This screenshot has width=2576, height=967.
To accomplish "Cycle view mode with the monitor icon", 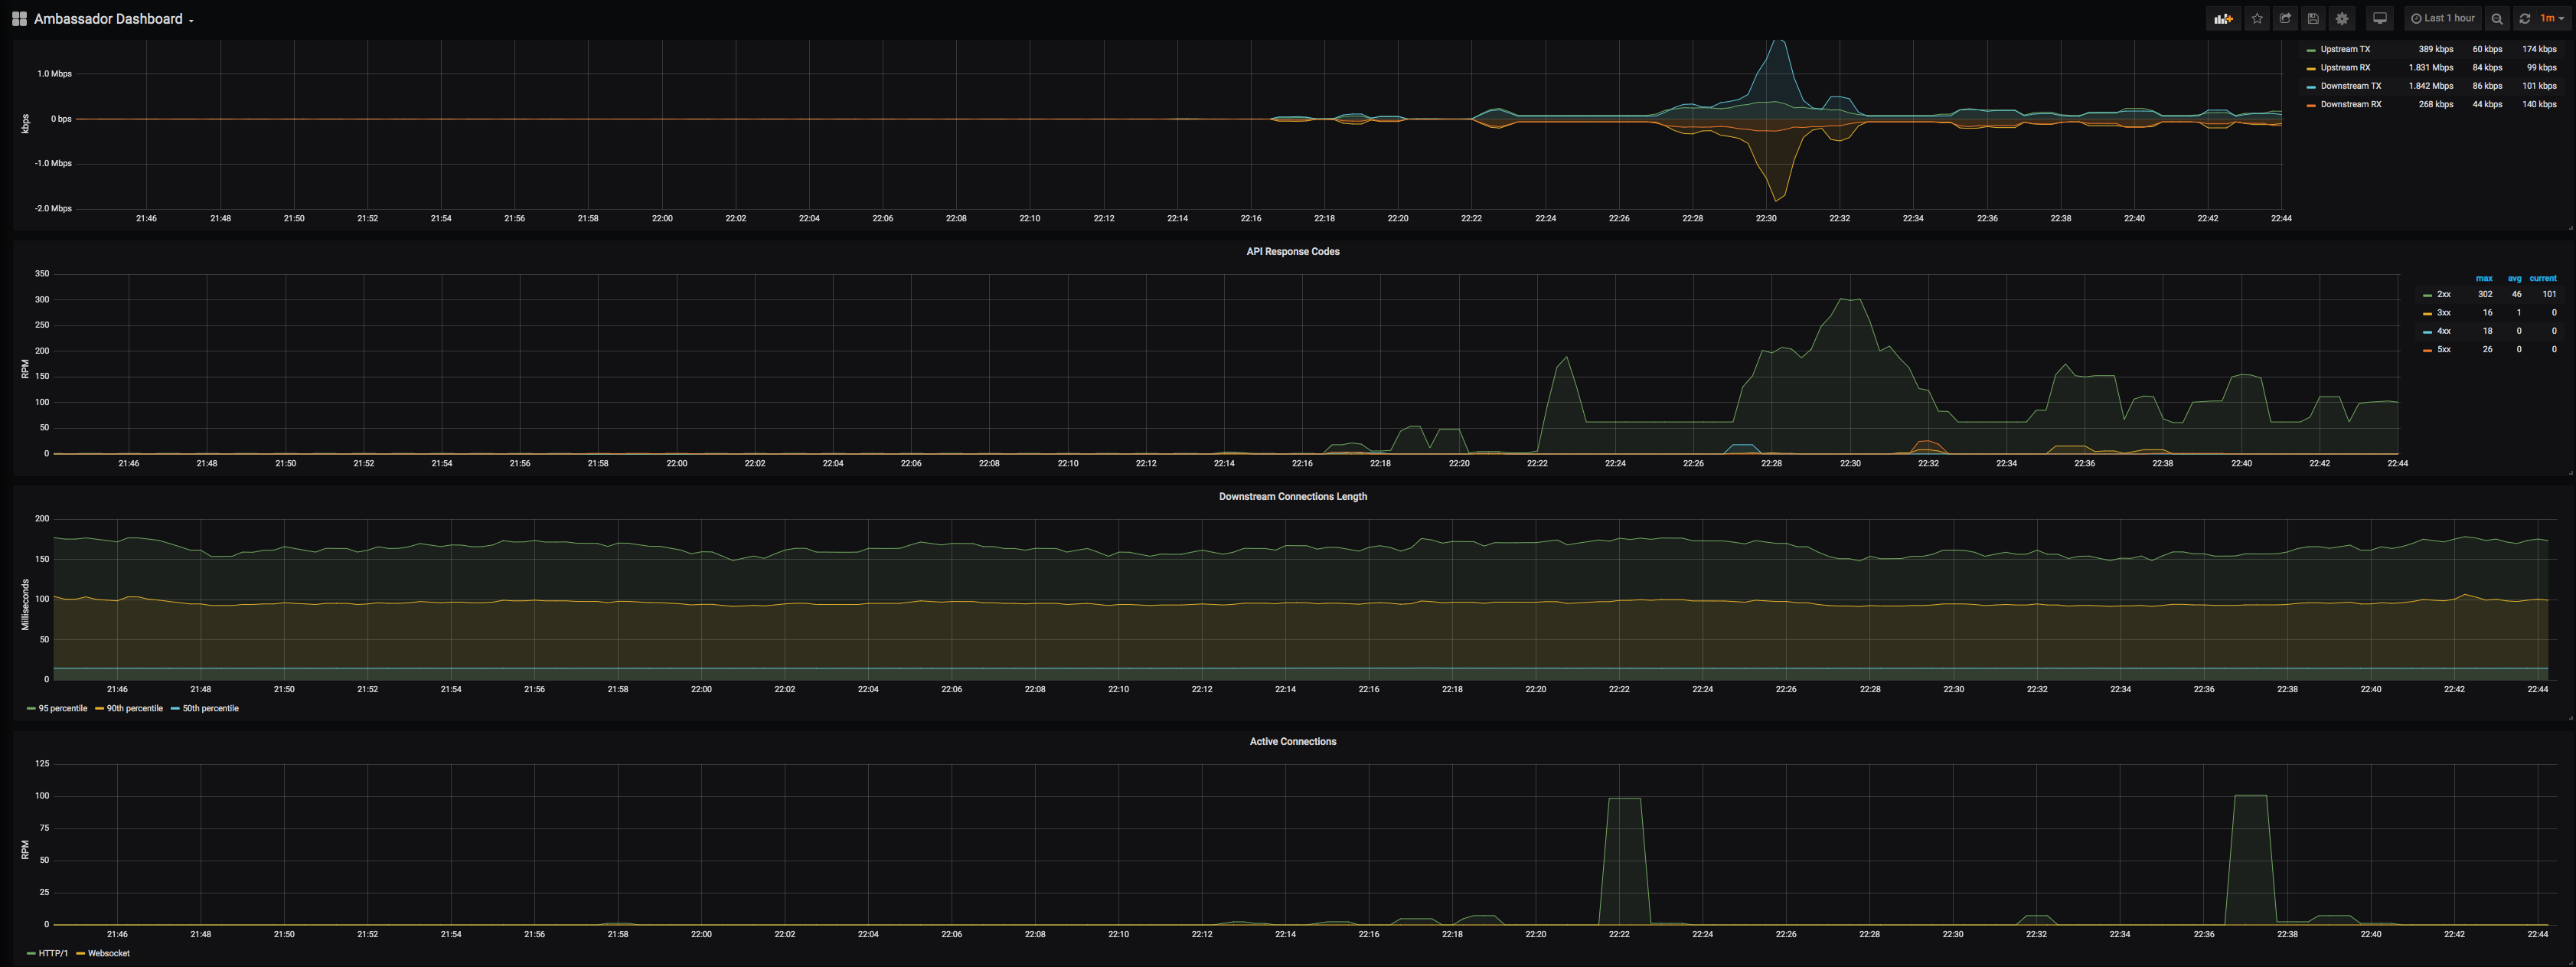I will [2380, 18].
